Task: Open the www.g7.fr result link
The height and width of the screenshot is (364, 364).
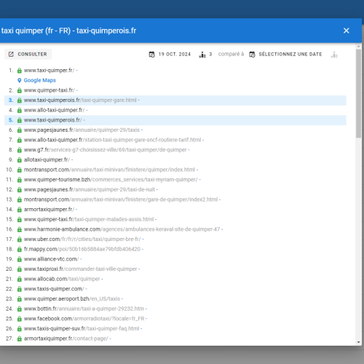Action: pyautogui.click(x=106, y=150)
